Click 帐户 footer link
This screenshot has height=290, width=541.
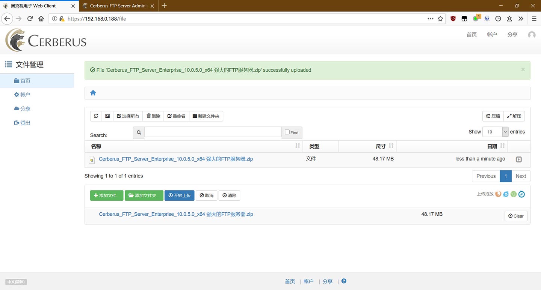tap(308, 281)
